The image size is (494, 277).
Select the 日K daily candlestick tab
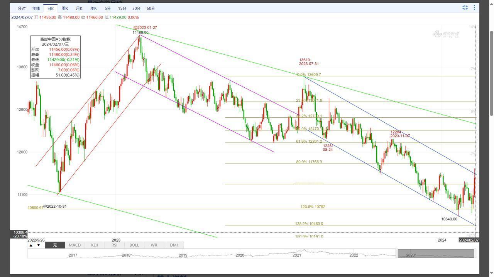point(51,8)
